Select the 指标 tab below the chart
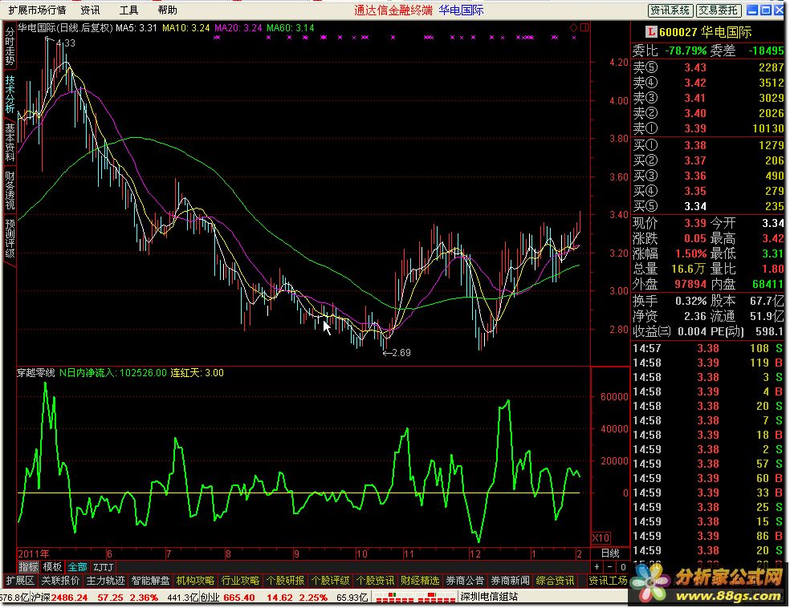This screenshot has height=608, width=790. click(x=28, y=567)
